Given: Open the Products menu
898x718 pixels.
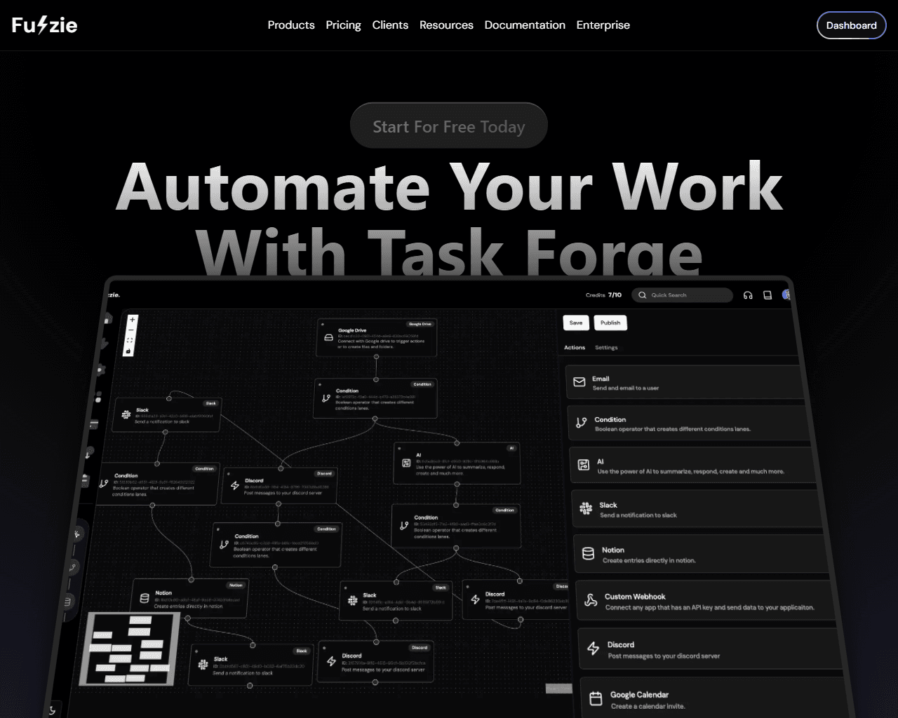Looking at the screenshot, I should coord(291,25).
